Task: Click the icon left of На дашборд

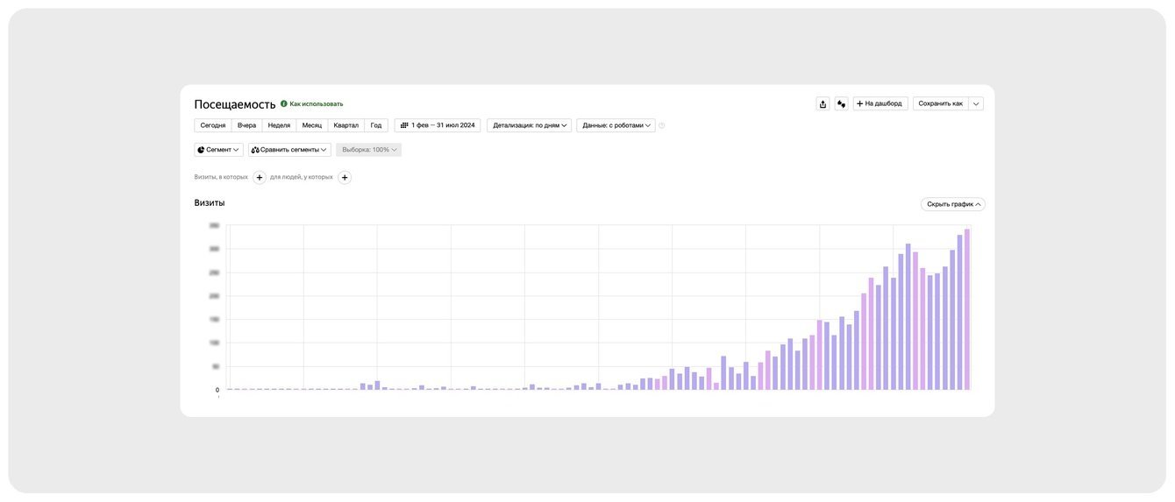Action: pyautogui.click(x=841, y=103)
